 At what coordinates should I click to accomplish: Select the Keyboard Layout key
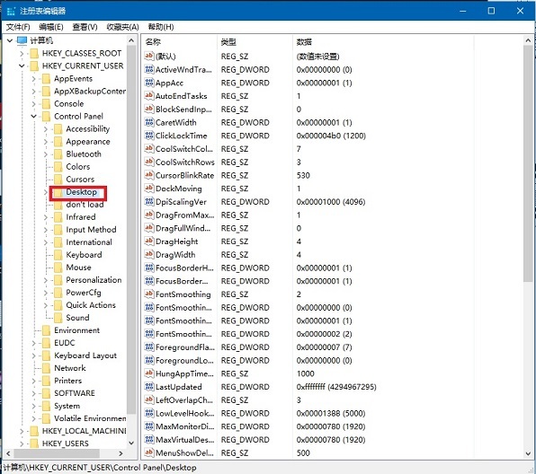(85, 355)
